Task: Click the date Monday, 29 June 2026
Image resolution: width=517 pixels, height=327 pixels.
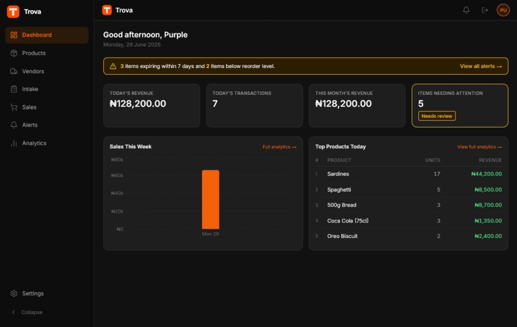Action: point(132,44)
